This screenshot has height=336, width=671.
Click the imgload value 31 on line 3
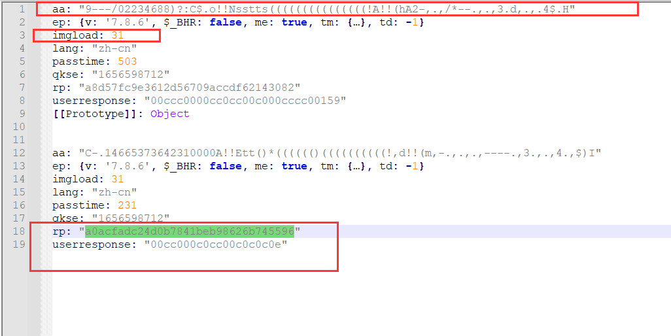coord(117,35)
